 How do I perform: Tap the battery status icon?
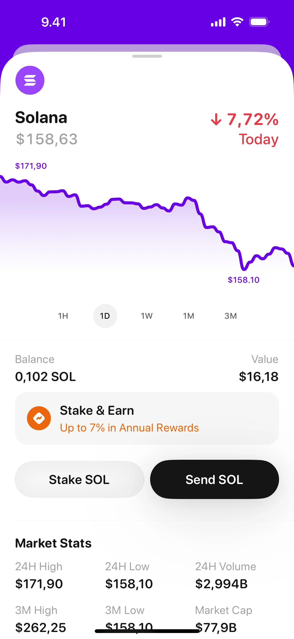[x=259, y=22]
